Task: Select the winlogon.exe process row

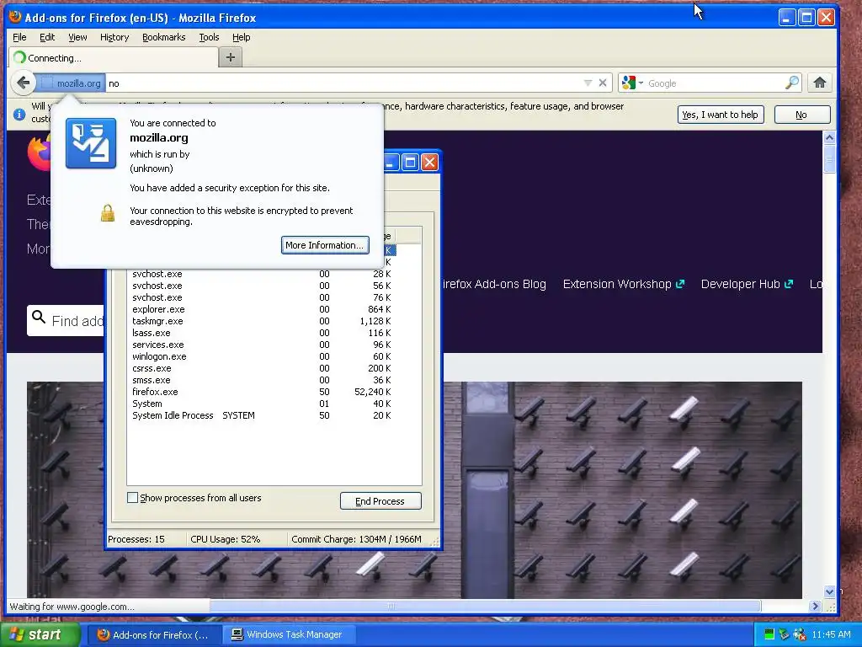Action: tap(261, 356)
